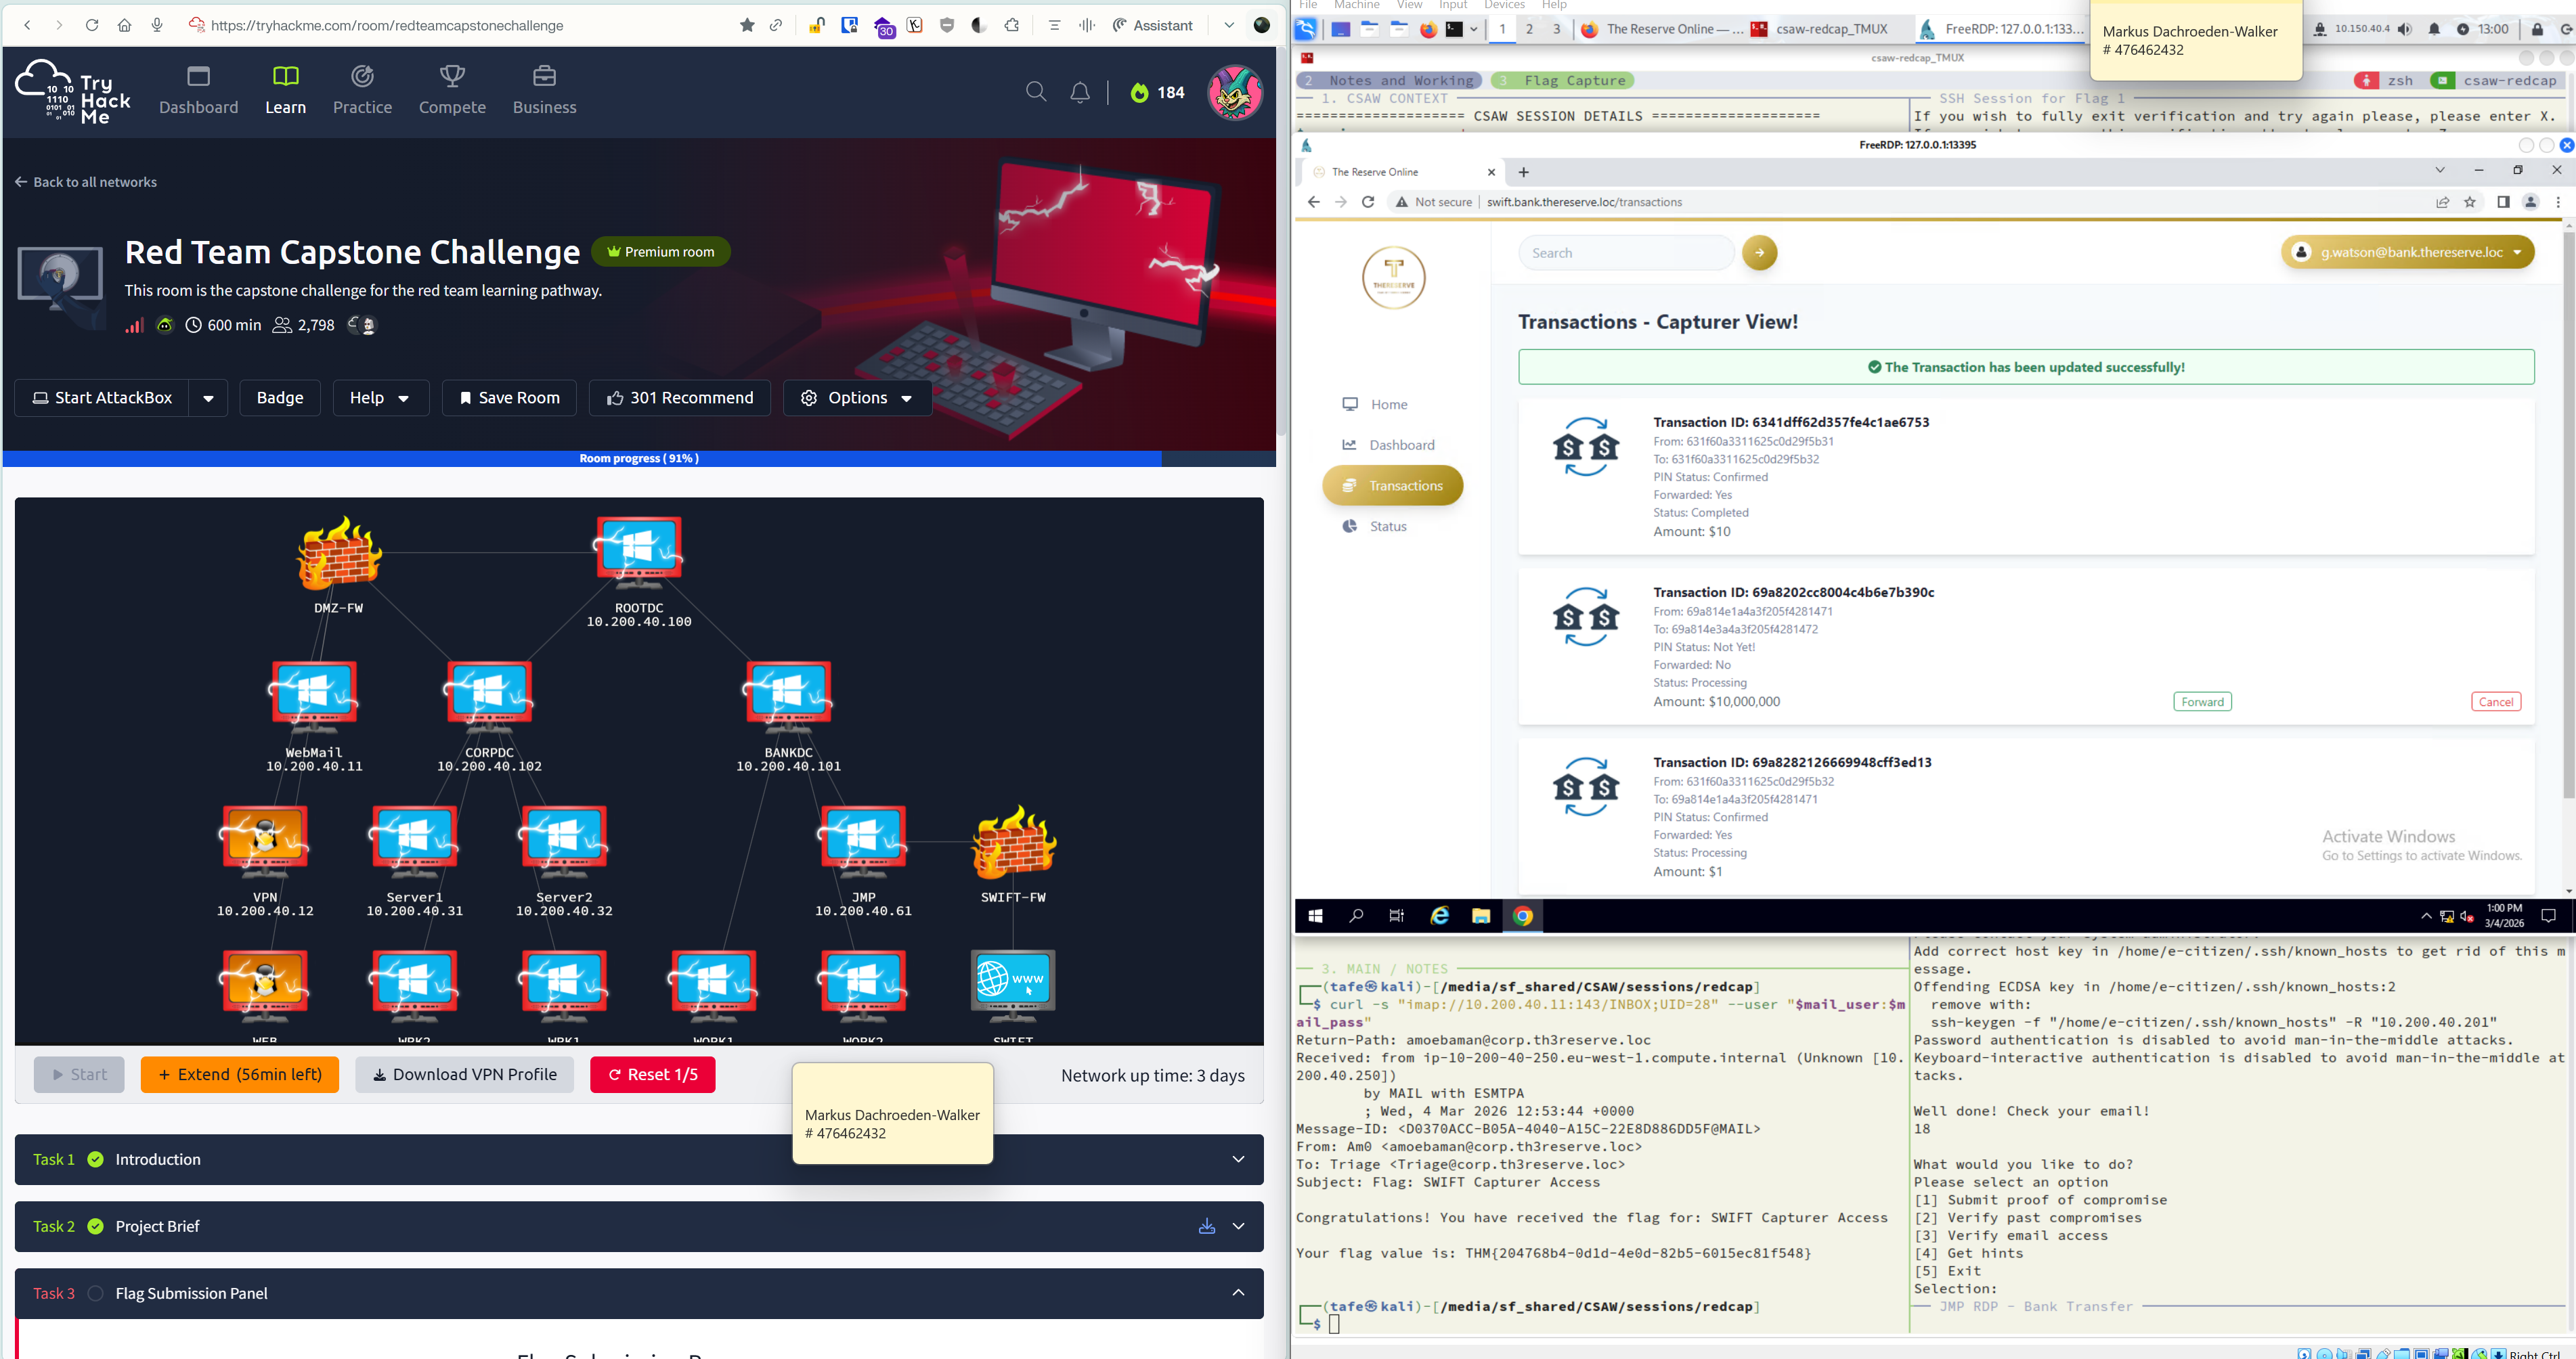
Task: Click the Project Brief download icon
Action: [x=1207, y=1226]
